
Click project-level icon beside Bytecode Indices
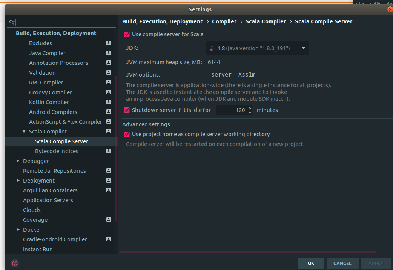[109, 151]
